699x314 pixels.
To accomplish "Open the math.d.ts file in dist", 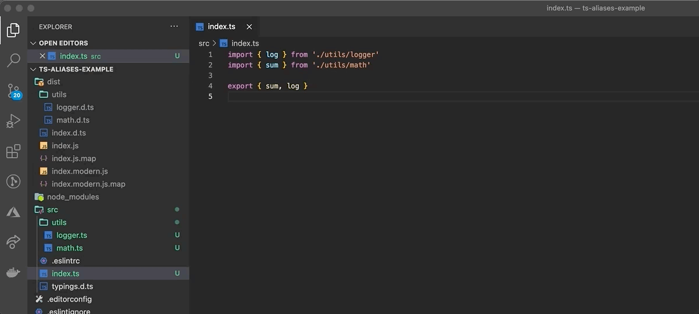I will coord(73,120).
